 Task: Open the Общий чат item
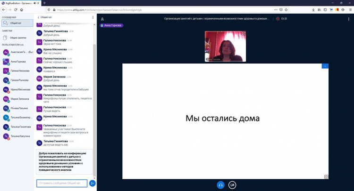(17, 23)
